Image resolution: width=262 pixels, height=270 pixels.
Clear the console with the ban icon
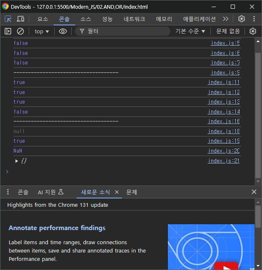pos(20,31)
